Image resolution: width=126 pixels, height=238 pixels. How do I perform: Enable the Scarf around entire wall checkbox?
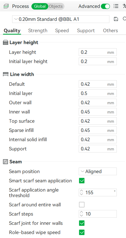tap(82, 205)
